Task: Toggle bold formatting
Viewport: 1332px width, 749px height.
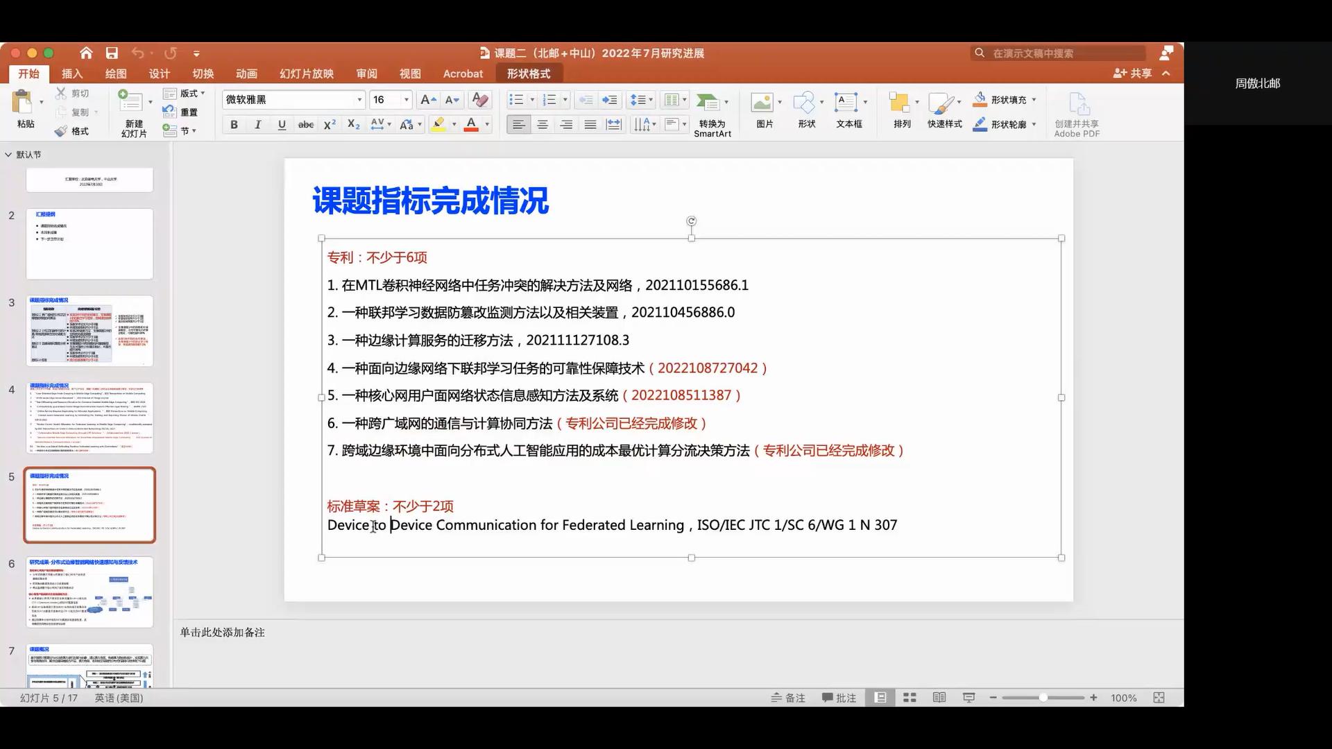Action: pos(234,125)
